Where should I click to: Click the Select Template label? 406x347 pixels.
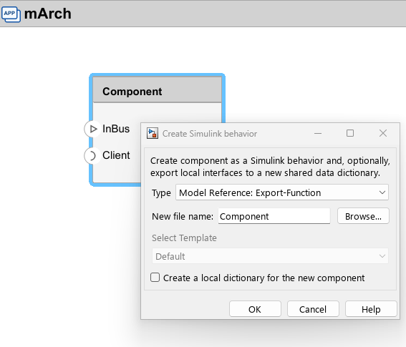(x=184, y=238)
